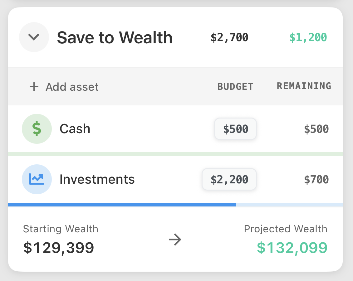Select the Investments row label
Screen dimensions: 353x281
click(97, 179)
